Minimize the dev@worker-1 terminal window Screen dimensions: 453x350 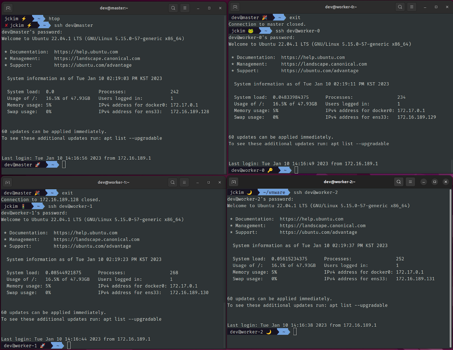[198, 182]
